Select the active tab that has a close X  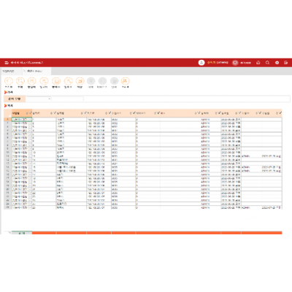pos(36,71)
